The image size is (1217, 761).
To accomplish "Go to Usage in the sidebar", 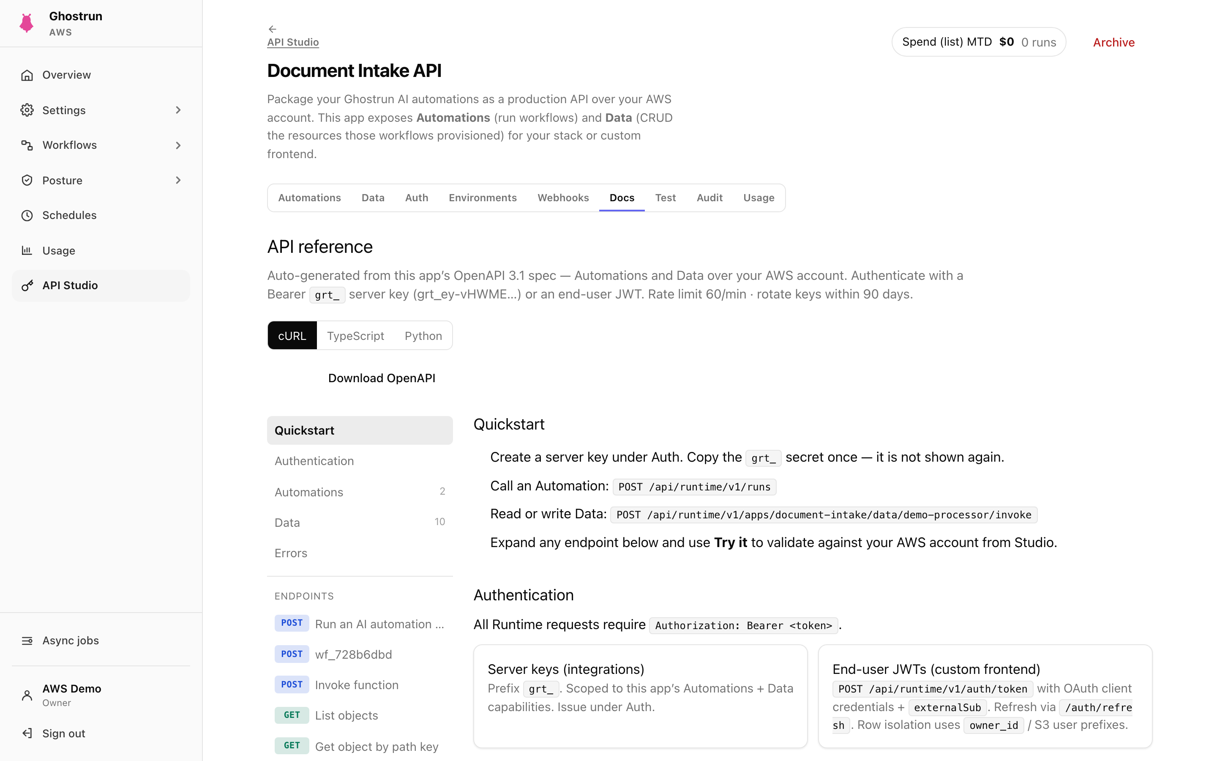I will pyautogui.click(x=101, y=250).
